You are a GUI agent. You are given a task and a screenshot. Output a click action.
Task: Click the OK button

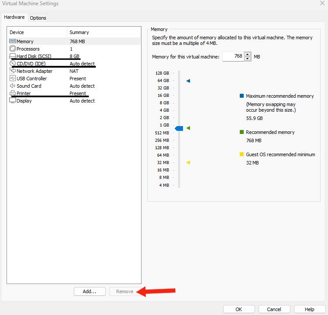[x=238, y=309]
